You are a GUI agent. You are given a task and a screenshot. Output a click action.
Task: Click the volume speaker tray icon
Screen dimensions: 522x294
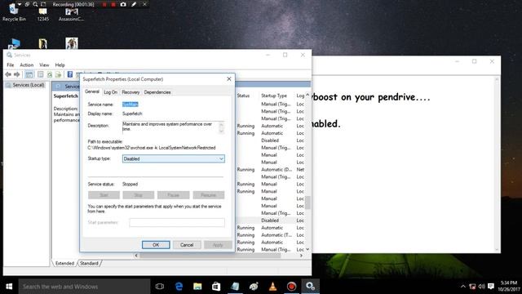(481, 287)
